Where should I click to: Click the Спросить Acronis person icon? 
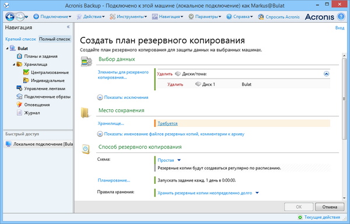coord(261,17)
